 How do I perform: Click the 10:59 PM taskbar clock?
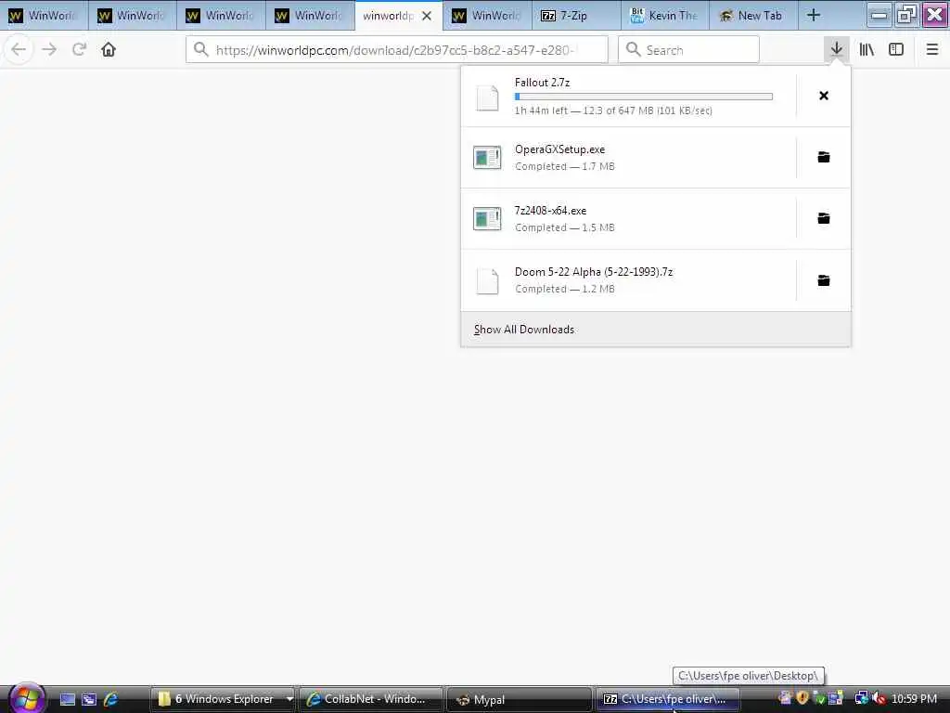point(914,699)
